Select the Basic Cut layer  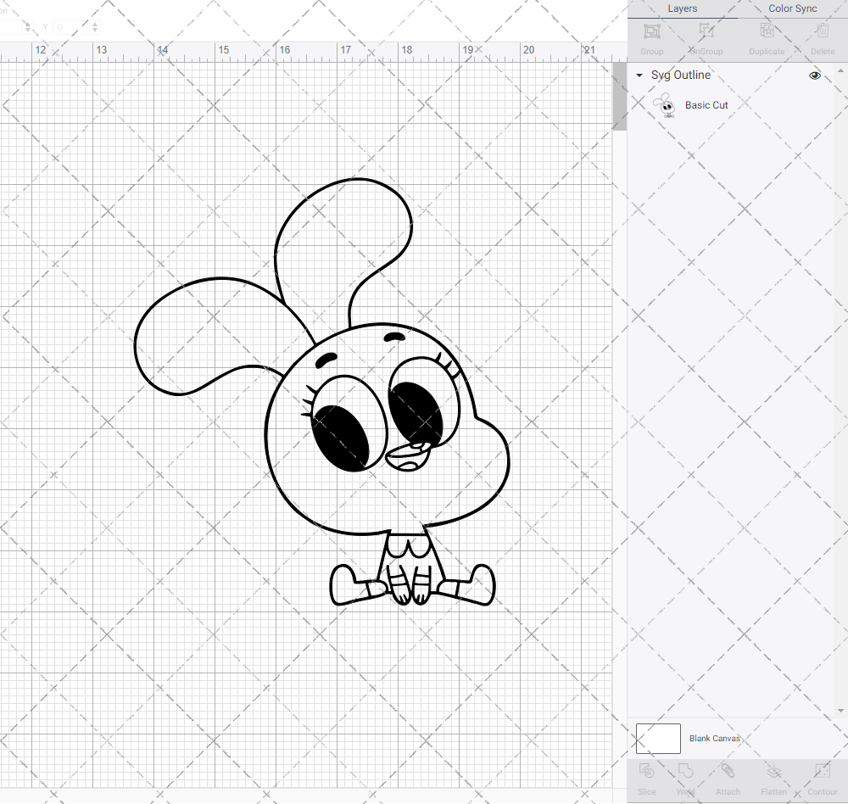706,104
